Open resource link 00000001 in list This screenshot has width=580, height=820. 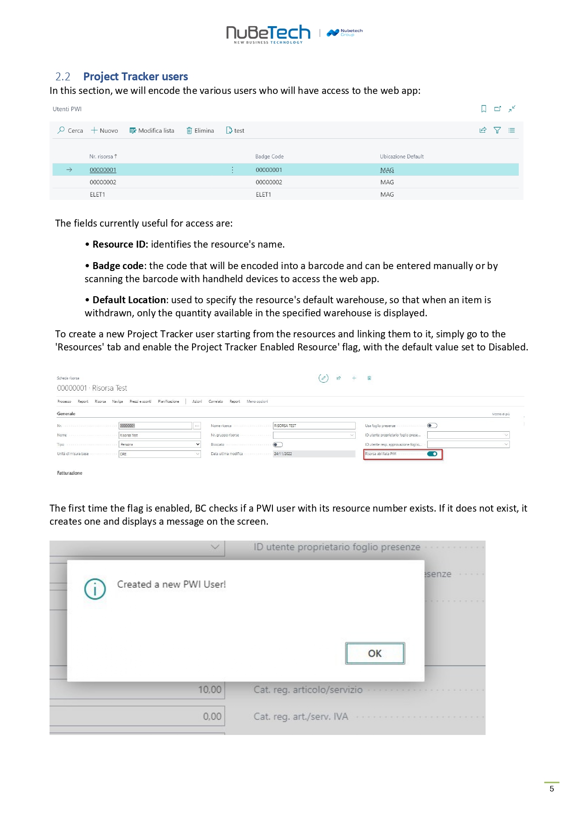coord(103,170)
